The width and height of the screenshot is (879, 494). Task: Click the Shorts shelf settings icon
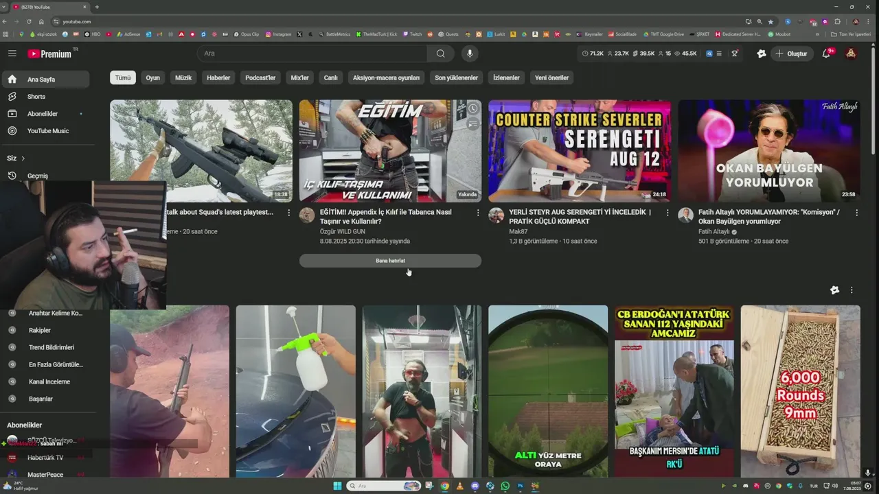tap(834, 290)
